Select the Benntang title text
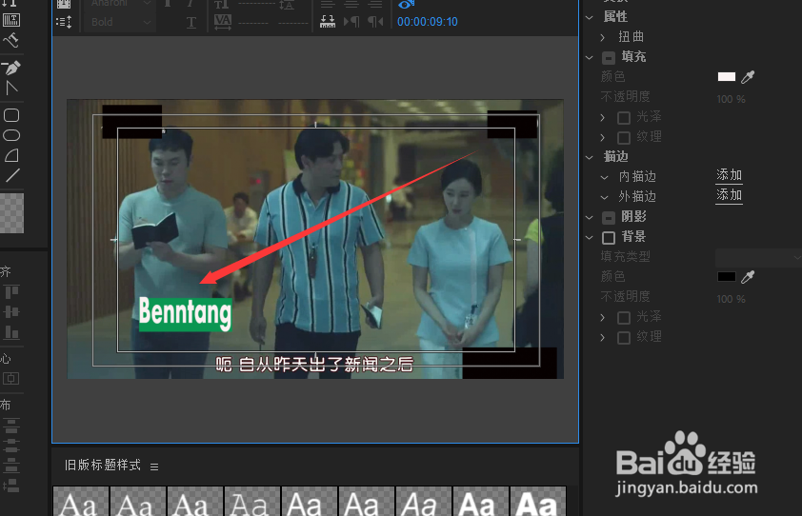Image resolution: width=802 pixels, height=516 pixels. pyautogui.click(x=185, y=313)
